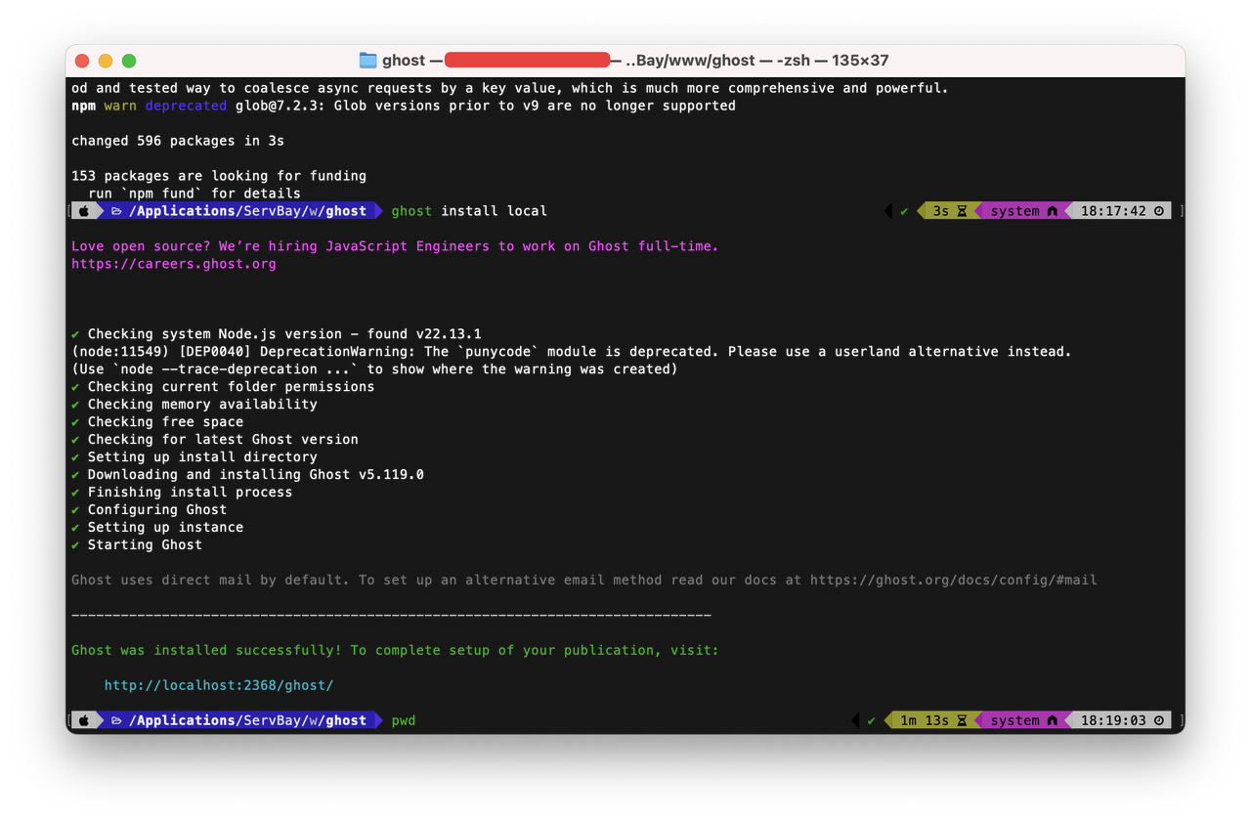Screen dimensions: 1251x821
Task: Click the hourglass icon next to '1m 13s'
Action: coord(962,720)
